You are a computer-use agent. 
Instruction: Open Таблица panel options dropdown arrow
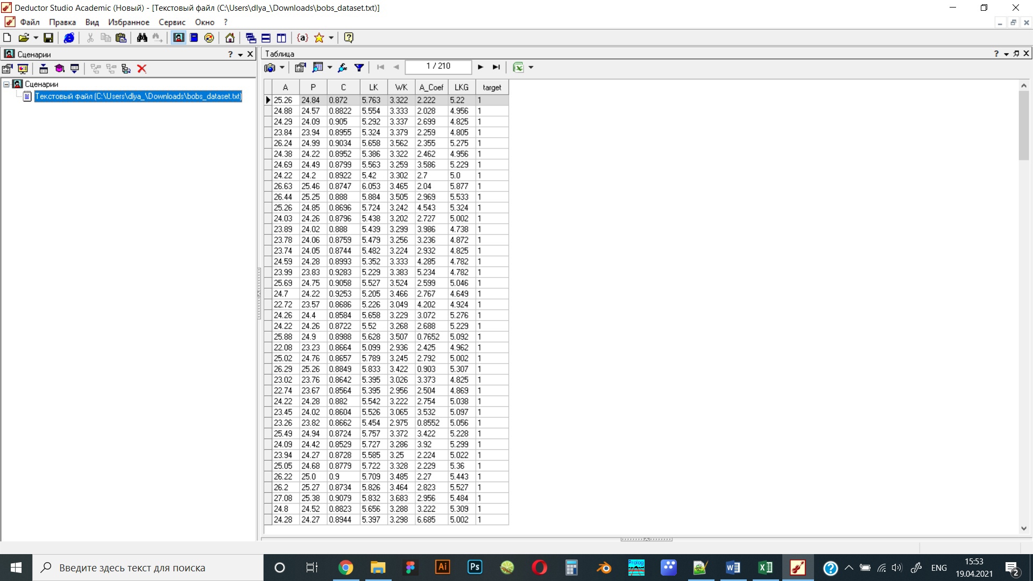[1006, 54]
